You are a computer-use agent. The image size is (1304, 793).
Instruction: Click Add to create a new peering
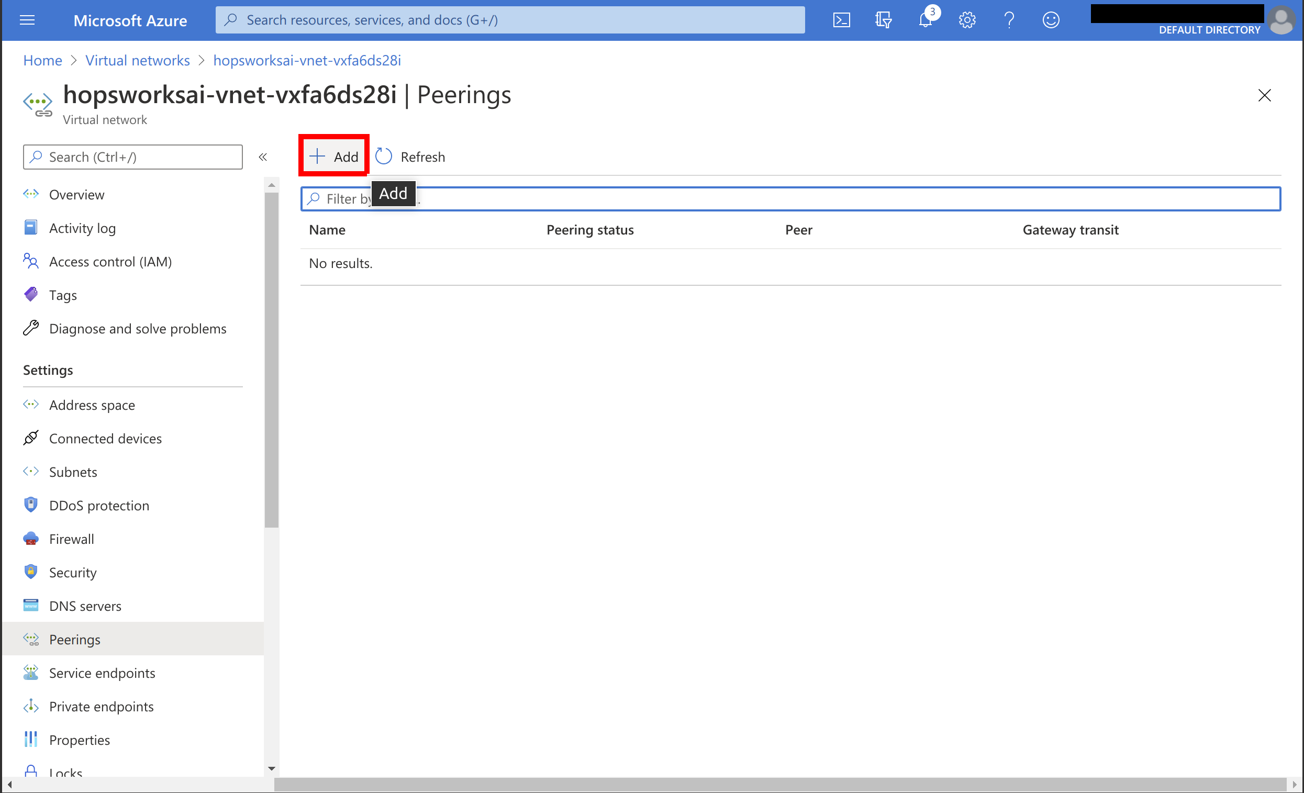coord(333,155)
